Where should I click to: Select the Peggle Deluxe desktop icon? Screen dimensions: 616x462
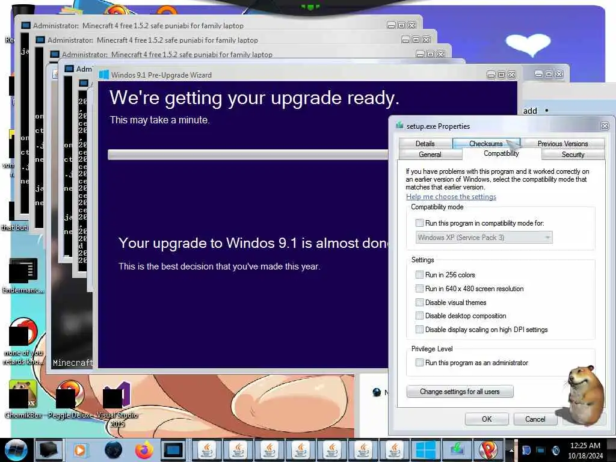coord(70,399)
